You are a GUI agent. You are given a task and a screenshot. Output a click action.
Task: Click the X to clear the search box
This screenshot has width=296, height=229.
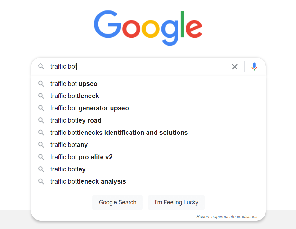click(x=234, y=67)
